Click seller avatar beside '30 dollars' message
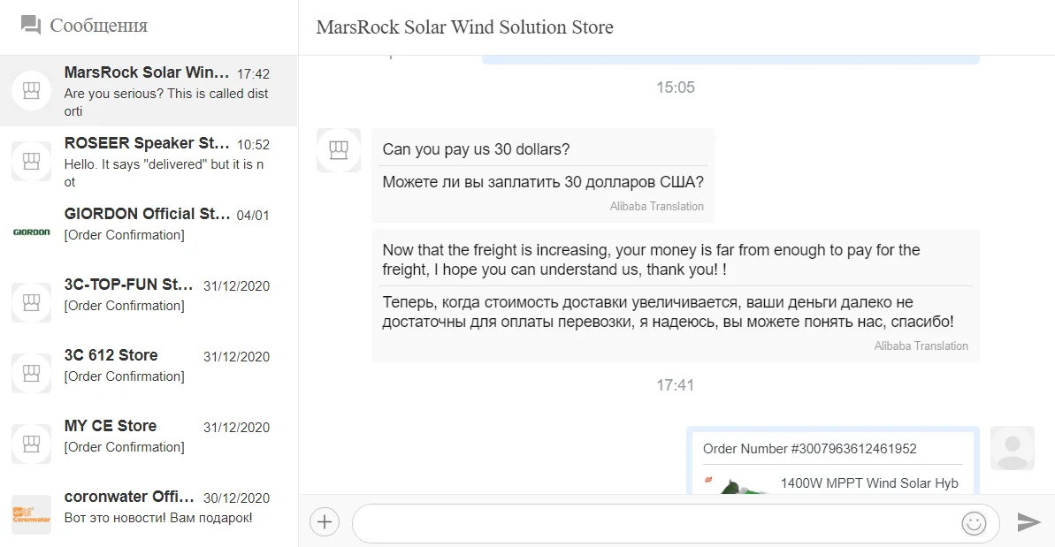 [339, 150]
